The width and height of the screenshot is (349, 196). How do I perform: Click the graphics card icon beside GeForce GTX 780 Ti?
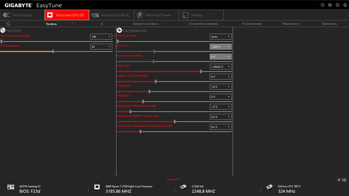(x=270, y=187)
